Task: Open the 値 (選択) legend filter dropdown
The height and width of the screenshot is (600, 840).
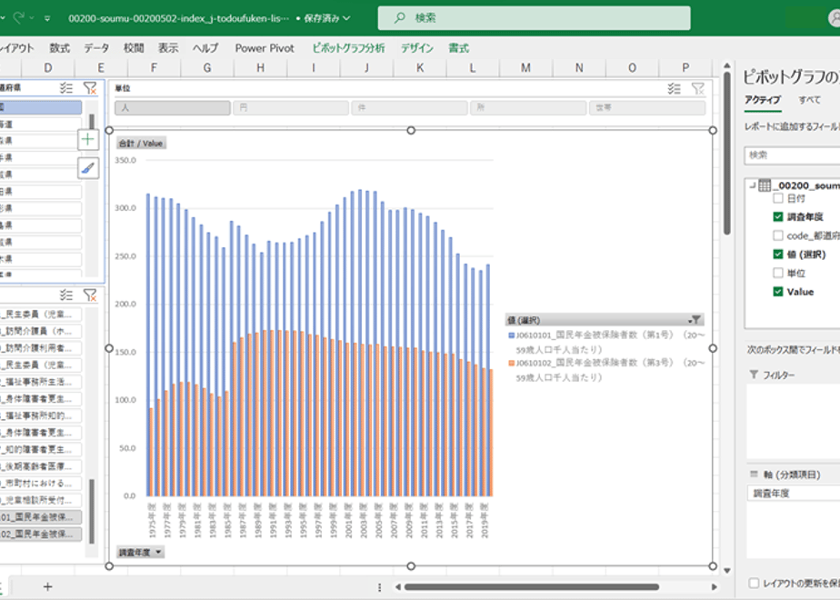Action: 695,320
